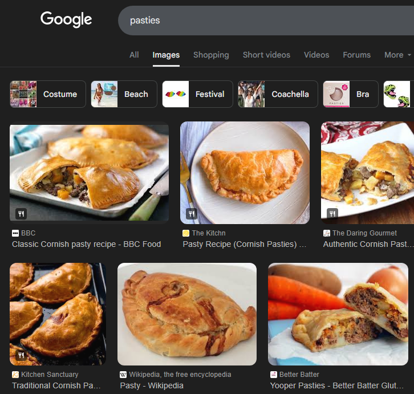The width and height of the screenshot is (414, 394).
Task: Open Classic Cornish pasty recipe link
Action: pos(86,244)
